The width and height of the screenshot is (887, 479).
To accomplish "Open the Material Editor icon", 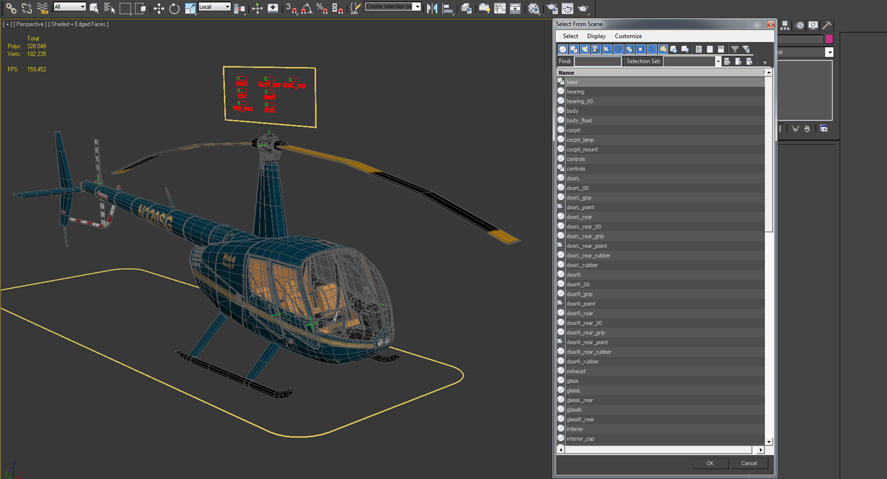I will 534,8.
